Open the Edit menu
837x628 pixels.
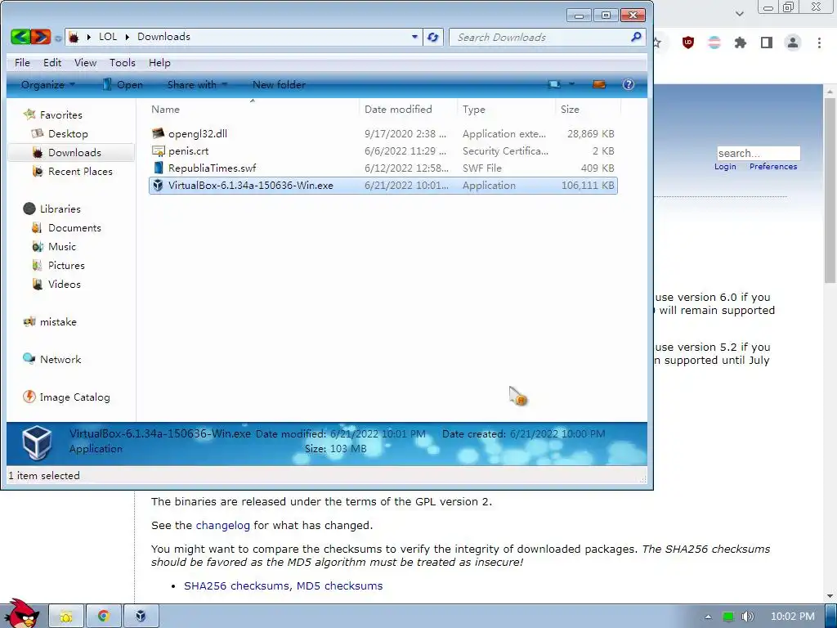tap(52, 62)
